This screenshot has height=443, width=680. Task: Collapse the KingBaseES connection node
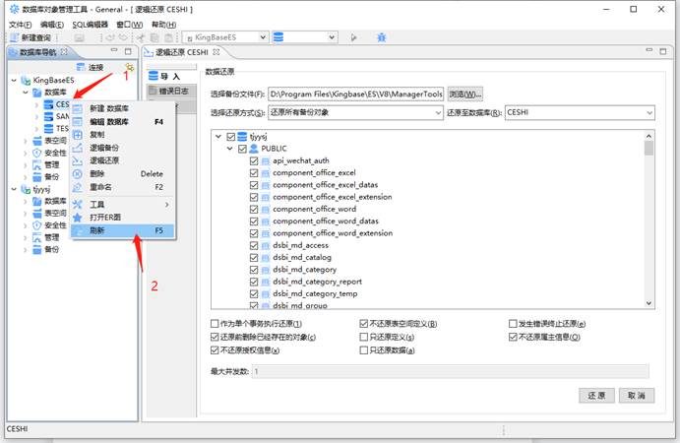14,81
